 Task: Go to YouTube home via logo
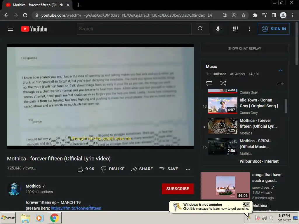coord(34,29)
